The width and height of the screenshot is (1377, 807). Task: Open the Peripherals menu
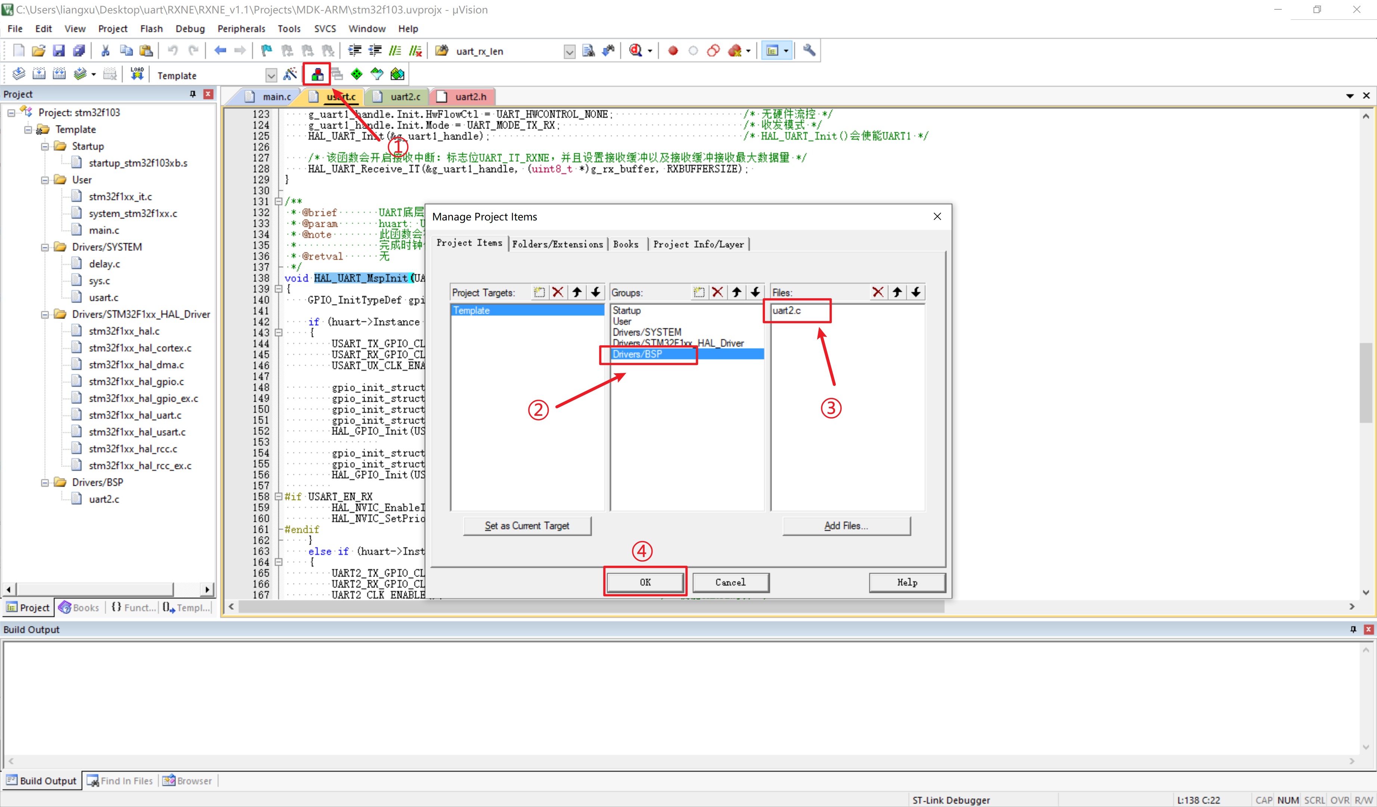241,28
